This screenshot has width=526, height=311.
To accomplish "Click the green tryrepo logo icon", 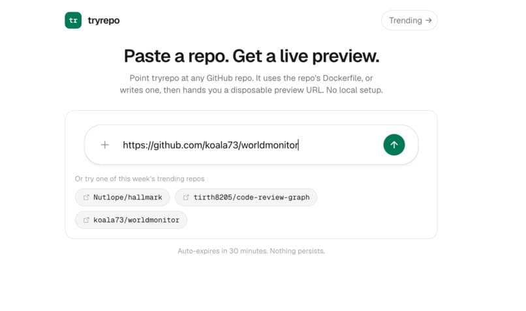I will click(73, 20).
